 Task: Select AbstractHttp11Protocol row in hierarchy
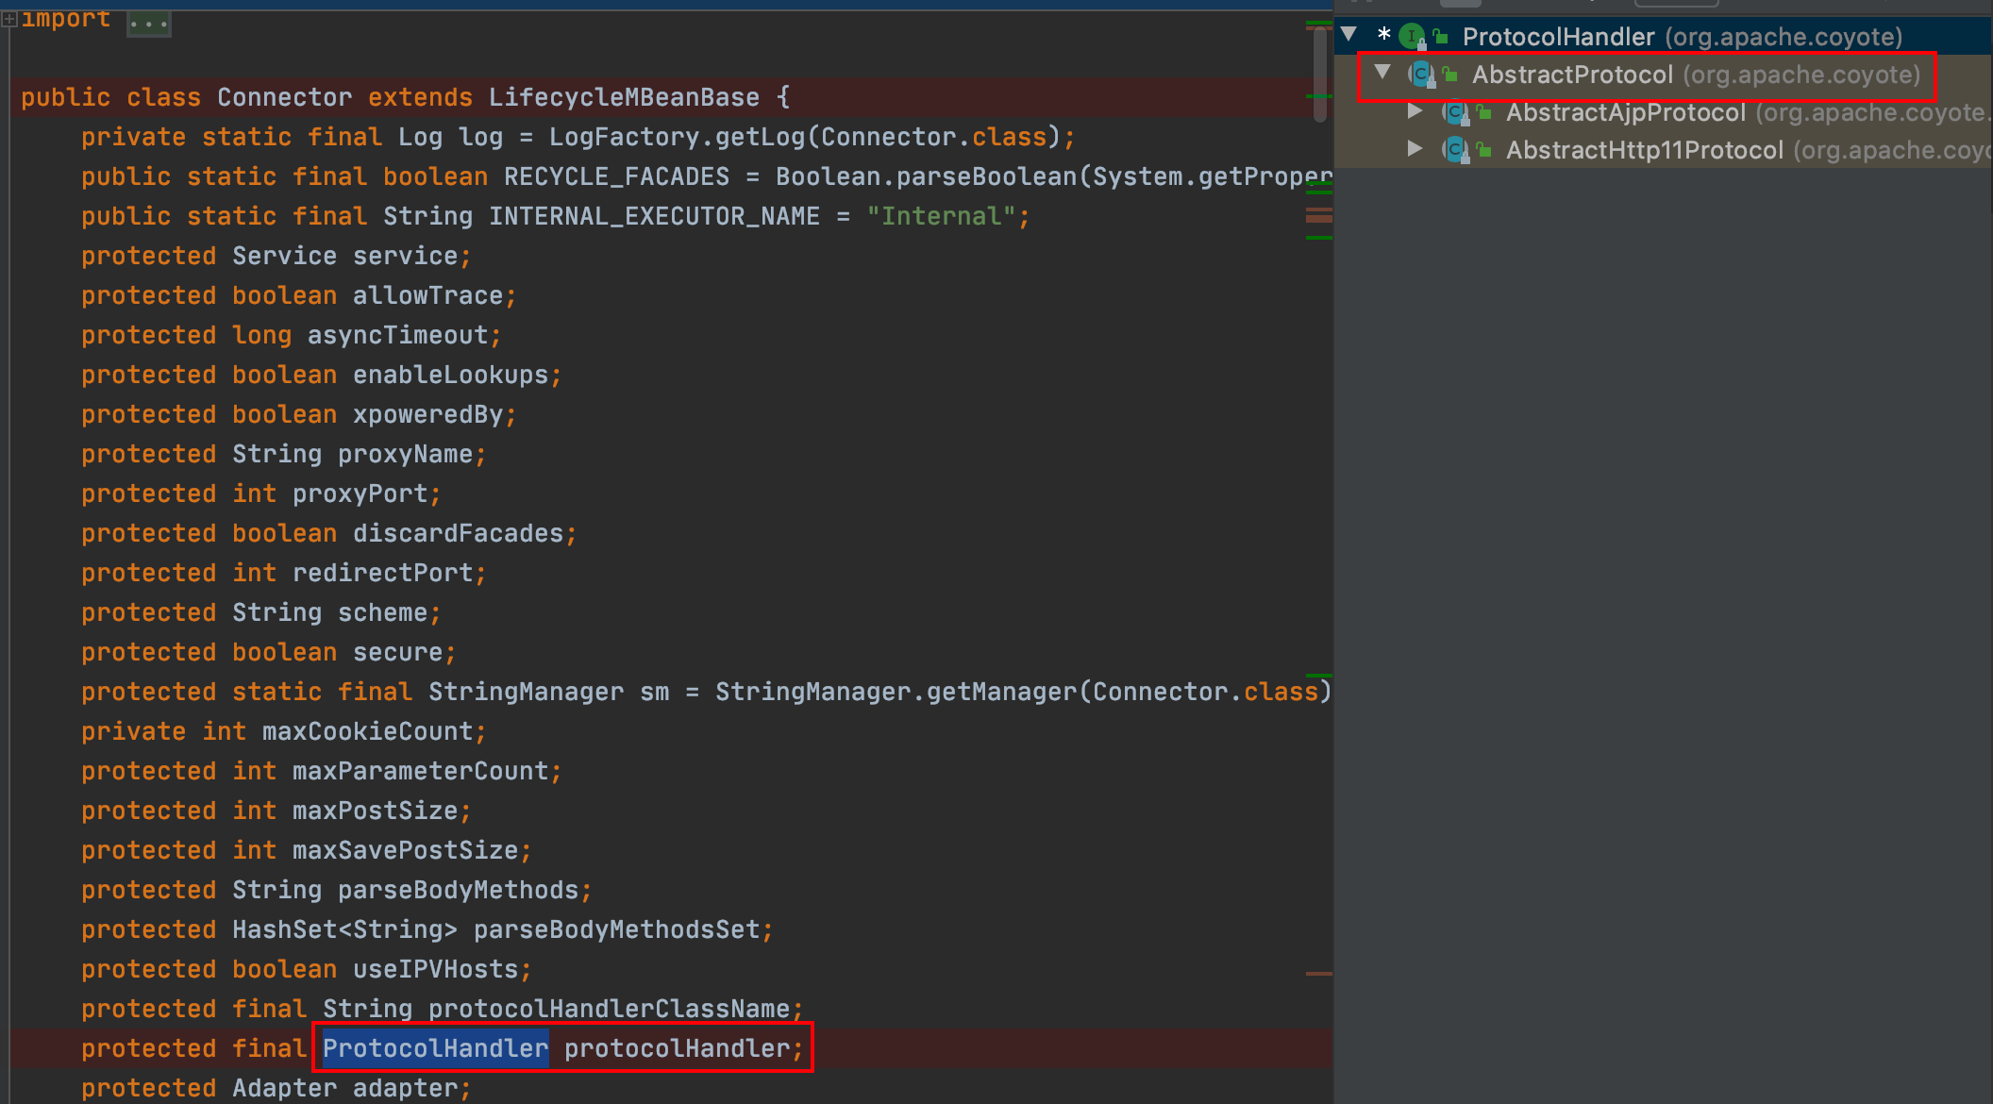1644,151
